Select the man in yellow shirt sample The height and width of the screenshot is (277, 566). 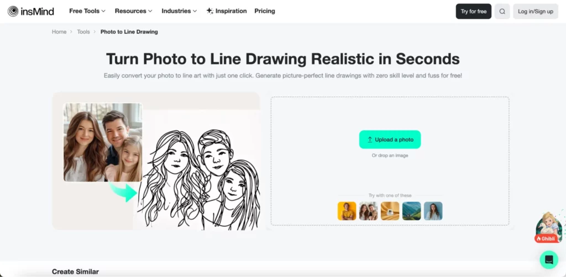point(347,211)
